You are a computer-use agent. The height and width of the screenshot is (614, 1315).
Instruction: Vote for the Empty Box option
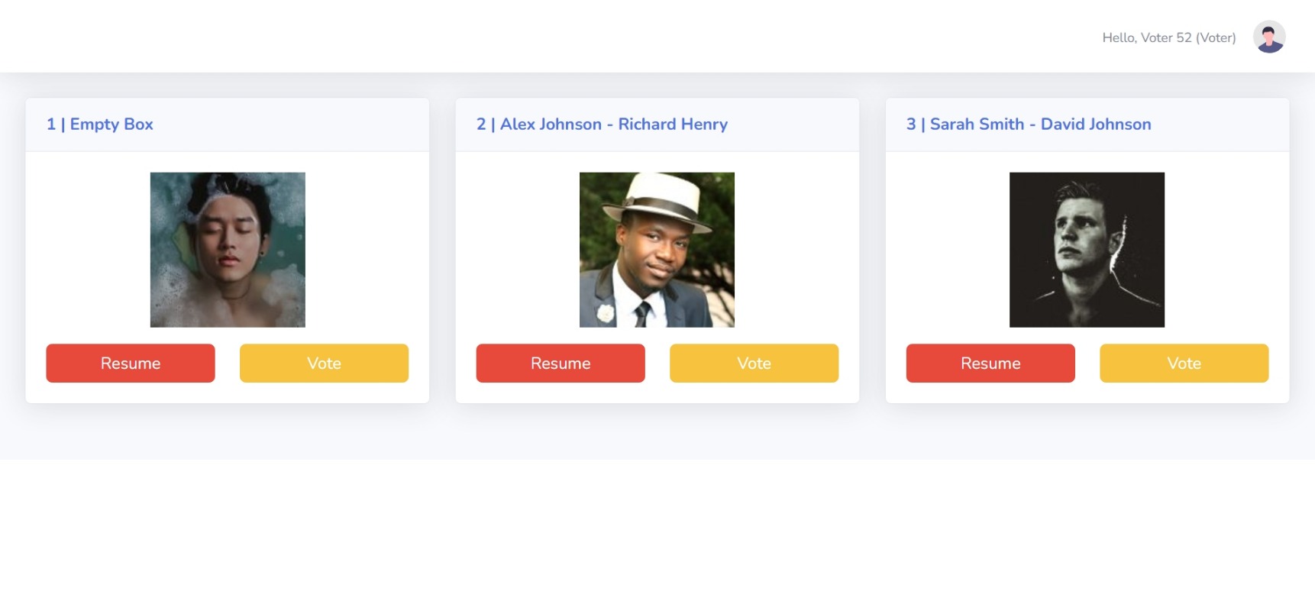tap(324, 364)
